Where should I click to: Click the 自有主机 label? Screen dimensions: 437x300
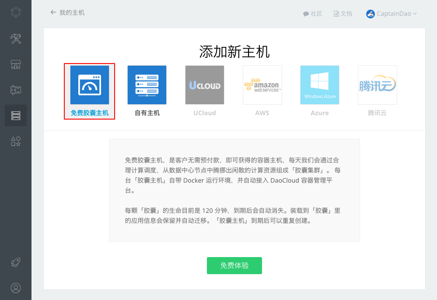tap(147, 113)
